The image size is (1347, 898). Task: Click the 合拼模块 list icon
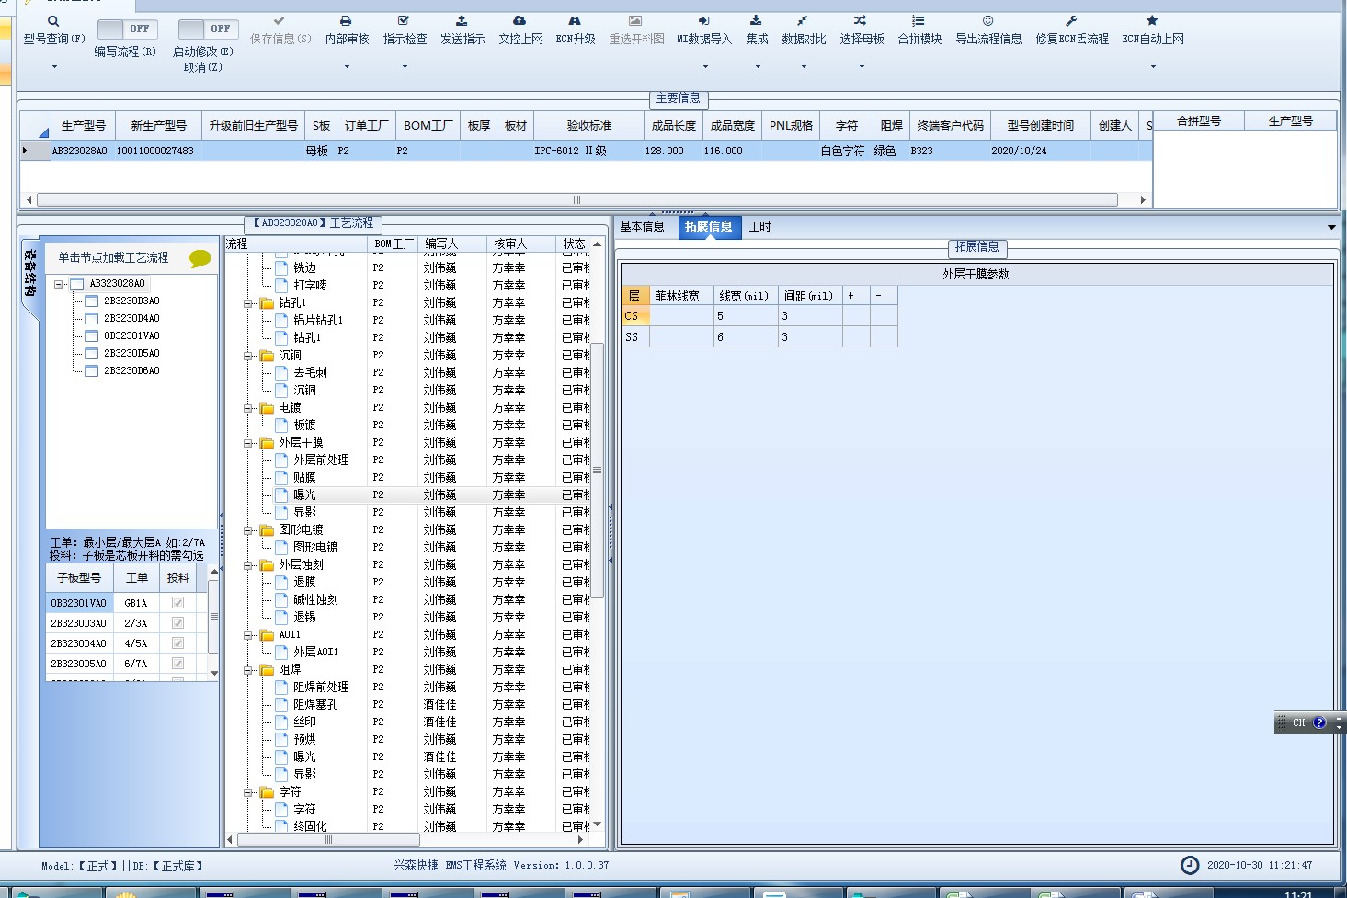tap(919, 20)
